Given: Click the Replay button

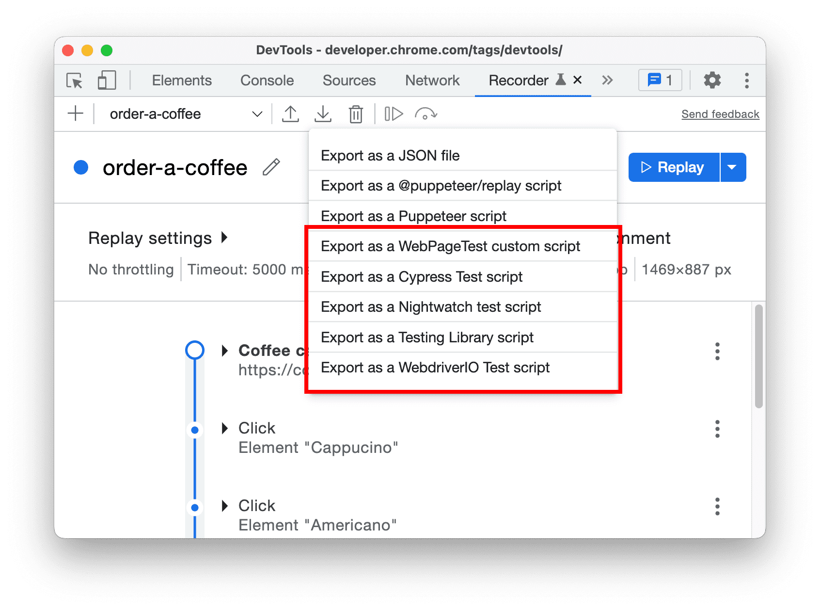Looking at the screenshot, I should point(674,167).
